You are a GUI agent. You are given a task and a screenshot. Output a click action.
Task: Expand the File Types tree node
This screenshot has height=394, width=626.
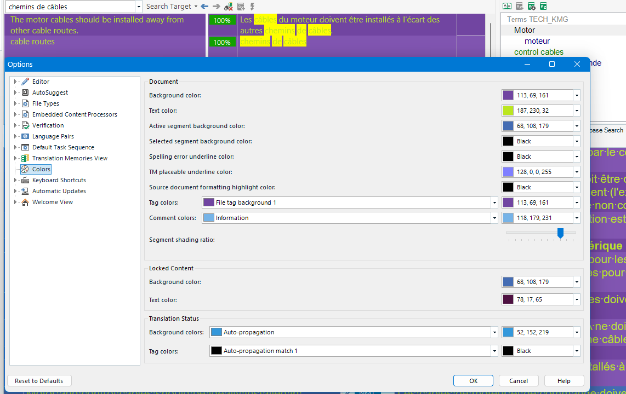coord(15,103)
